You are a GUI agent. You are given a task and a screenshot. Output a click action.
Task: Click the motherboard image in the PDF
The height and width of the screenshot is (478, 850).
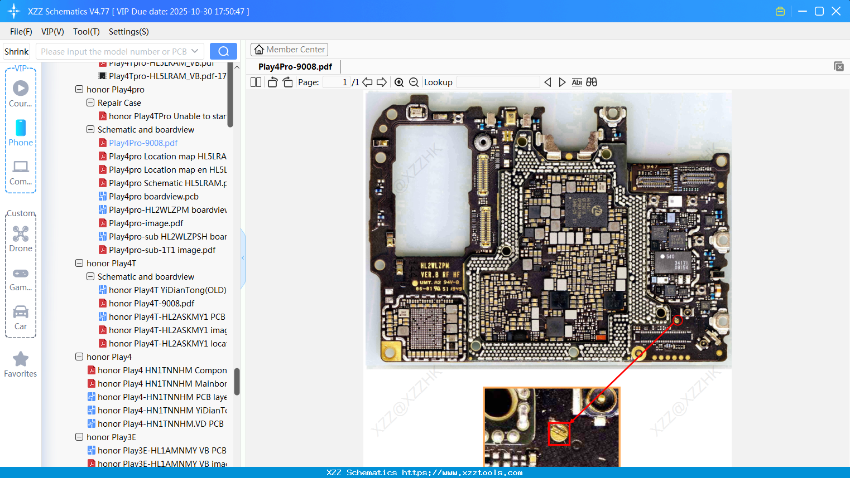coord(548,229)
